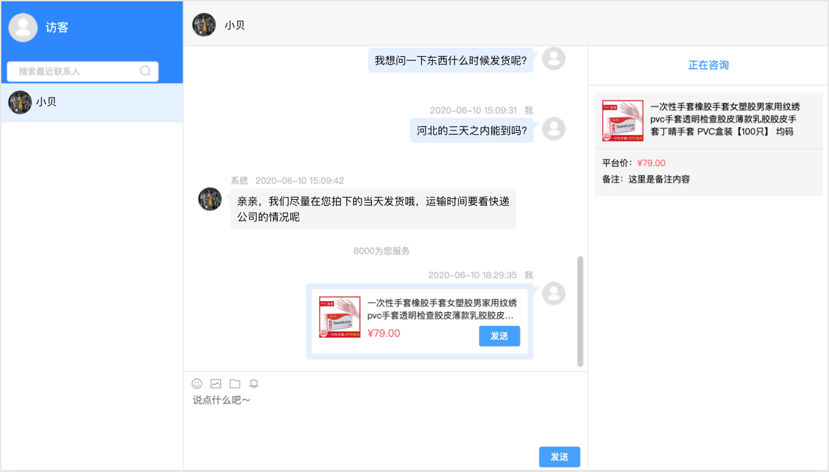Click glove product thumbnail in chat card

tap(340, 318)
